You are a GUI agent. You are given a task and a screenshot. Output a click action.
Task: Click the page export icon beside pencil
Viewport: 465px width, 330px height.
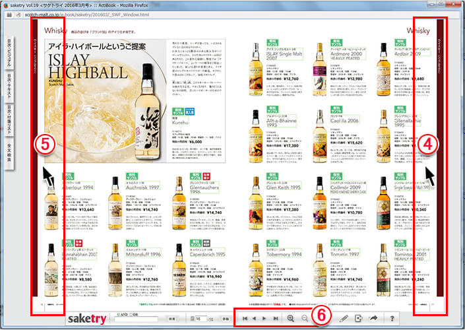[359, 318]
